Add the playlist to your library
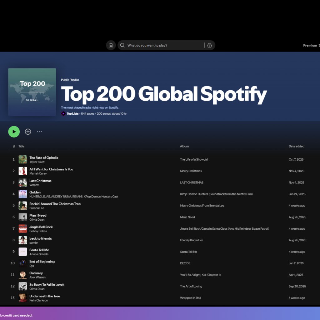 click(x=28, y=132)
